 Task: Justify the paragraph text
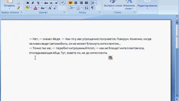point(86,3)
